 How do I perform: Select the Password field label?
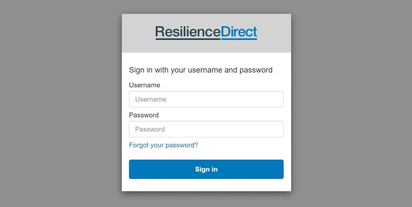144,115
